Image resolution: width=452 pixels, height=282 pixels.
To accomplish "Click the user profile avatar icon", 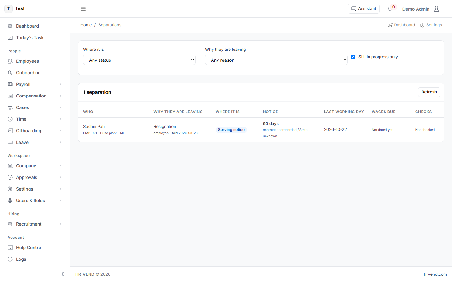I will (x=436, y=9).
